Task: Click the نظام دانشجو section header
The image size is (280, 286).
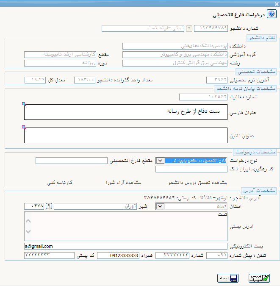Action: click(x=262, y=38)
